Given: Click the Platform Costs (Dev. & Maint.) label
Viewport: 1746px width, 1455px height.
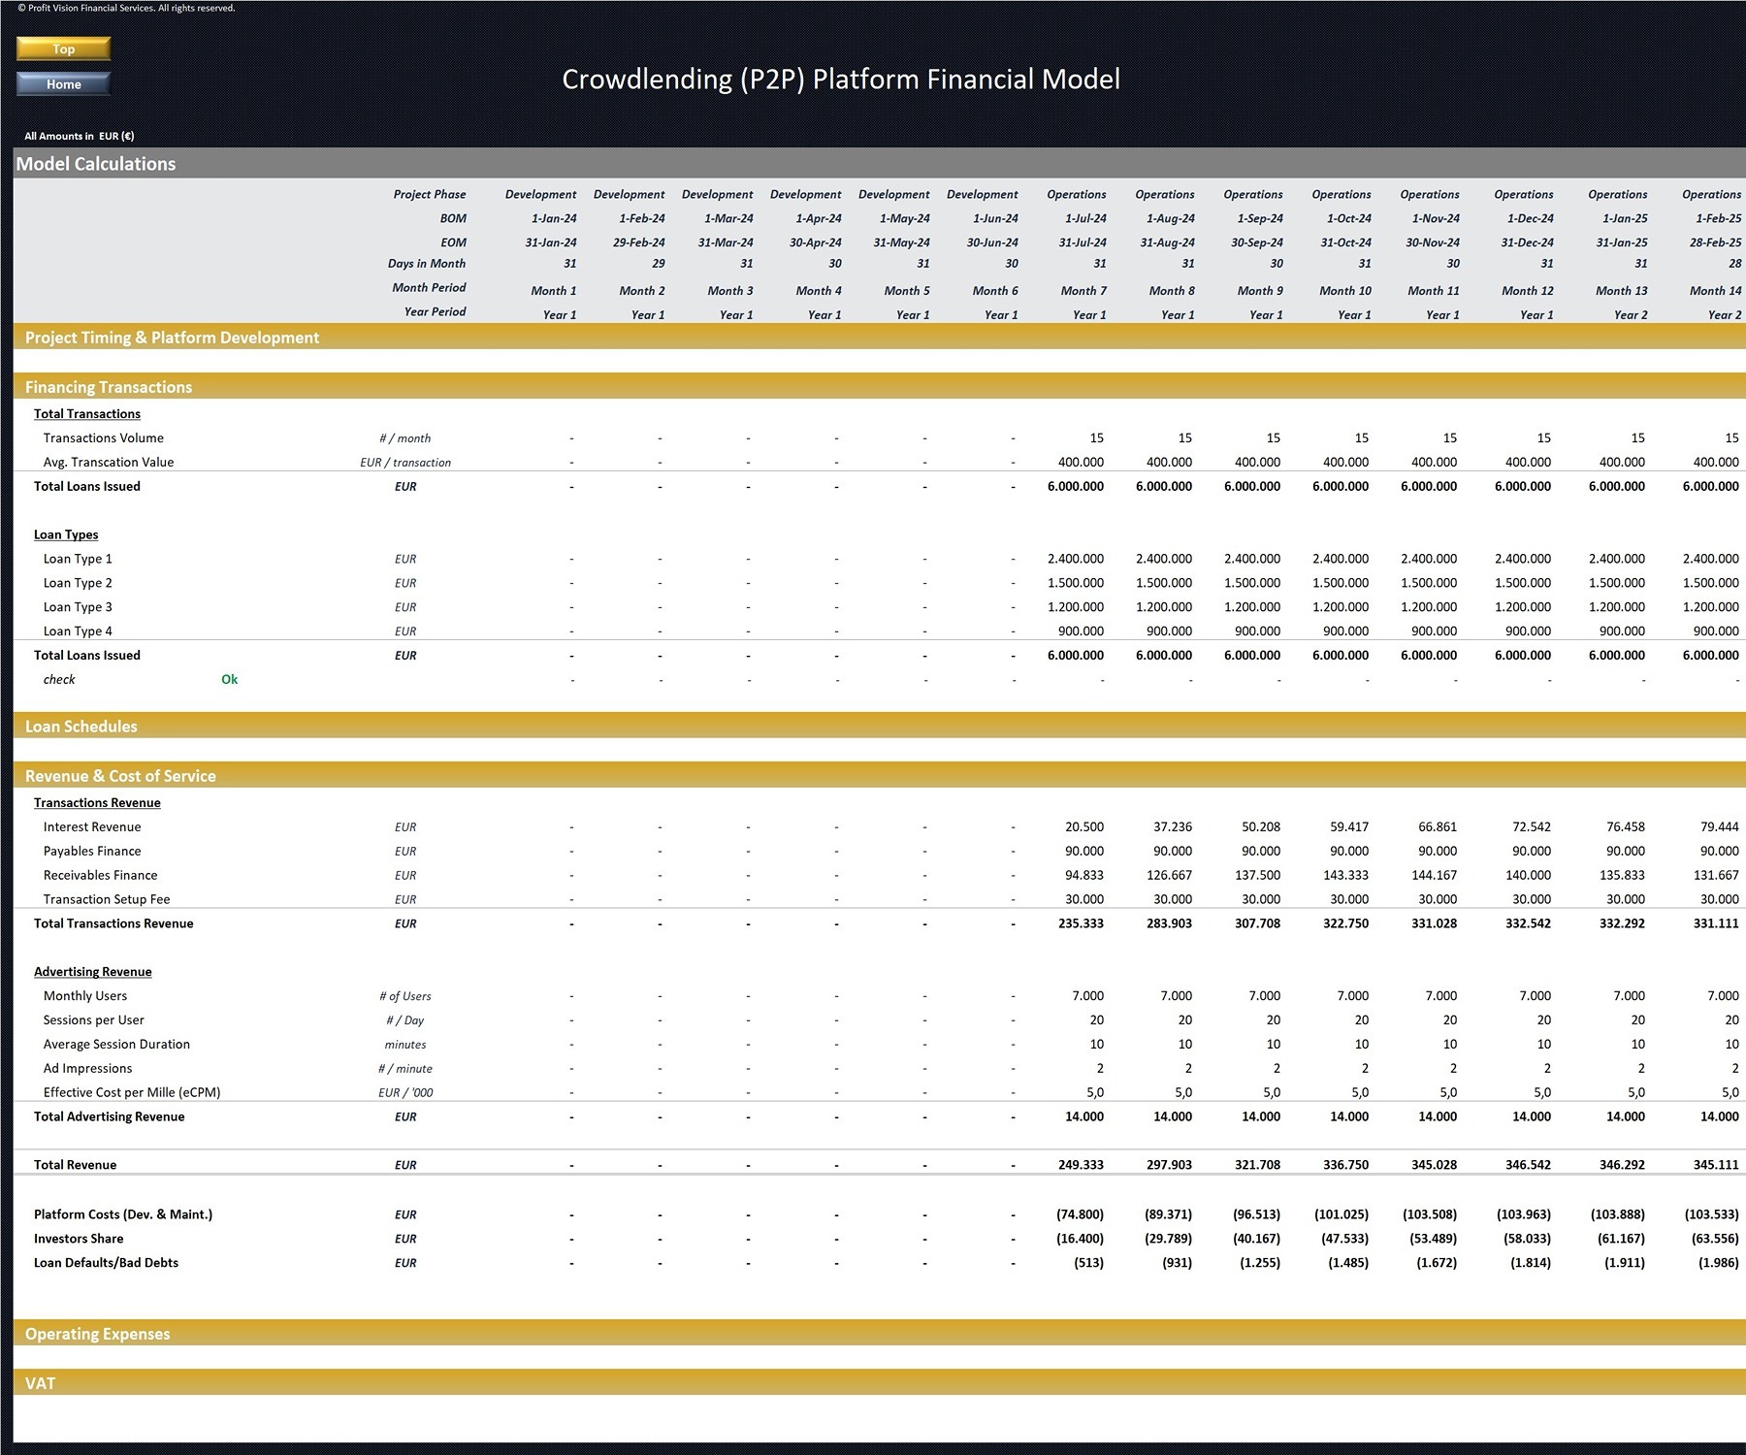Looking at the screenshot, I should (123, 1214).
